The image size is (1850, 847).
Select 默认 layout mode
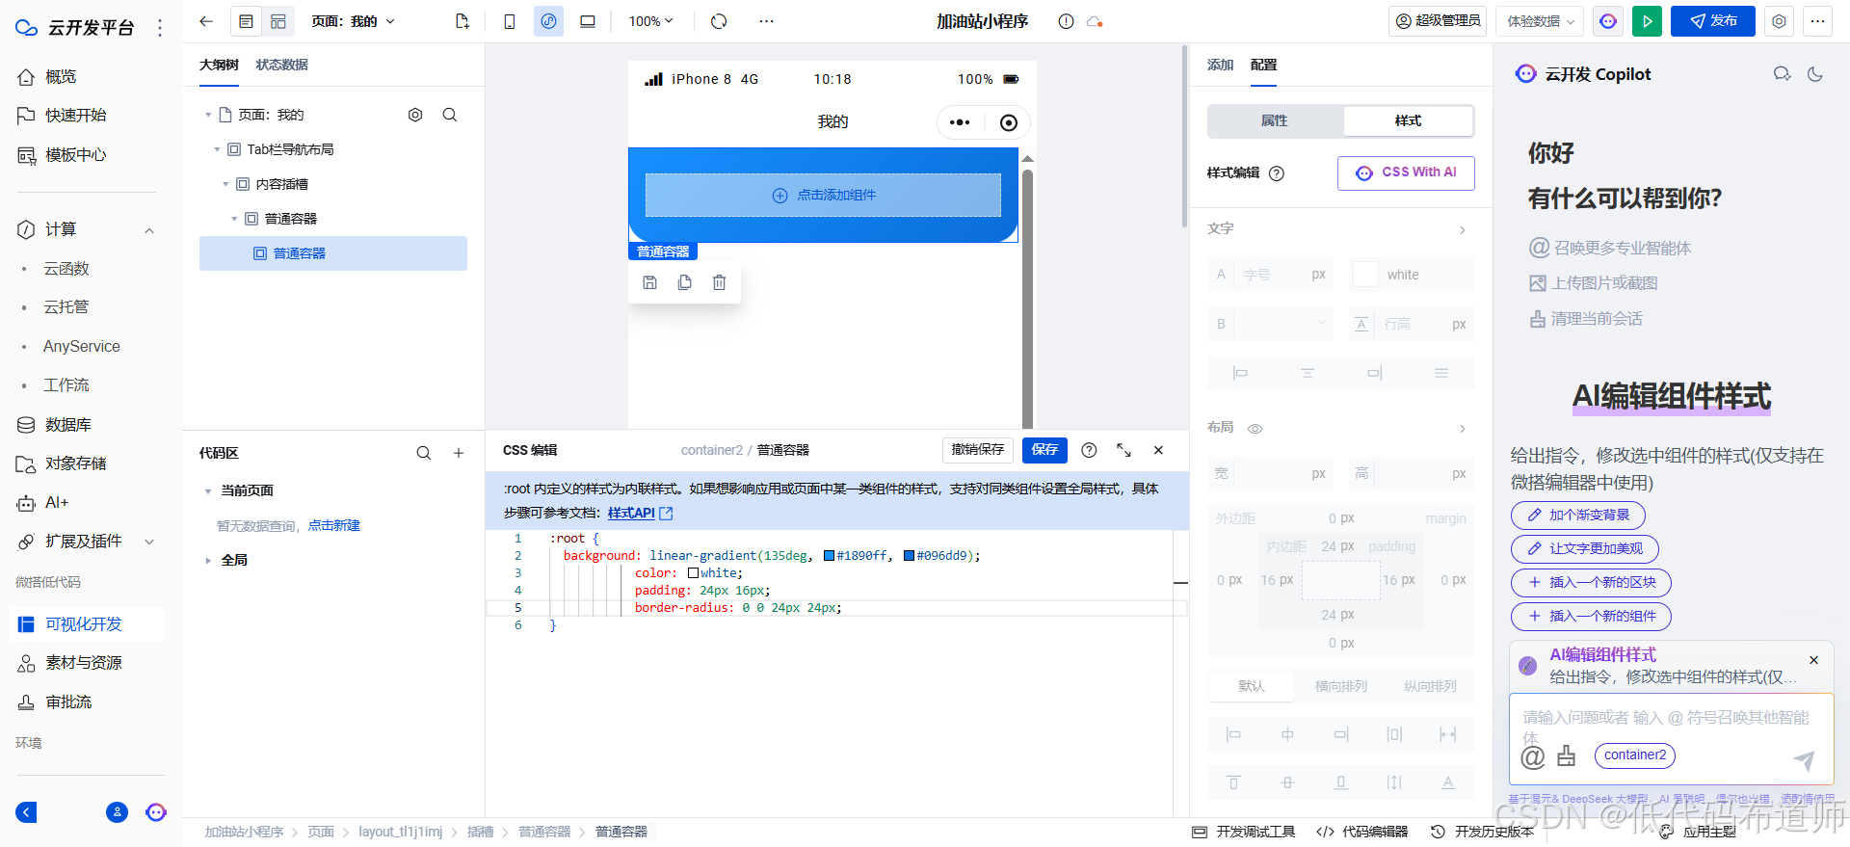1252,686
